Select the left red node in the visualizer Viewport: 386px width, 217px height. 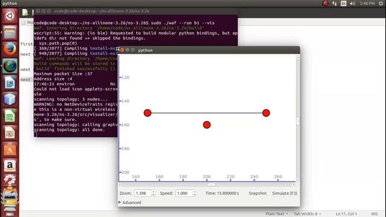(147, 113)
